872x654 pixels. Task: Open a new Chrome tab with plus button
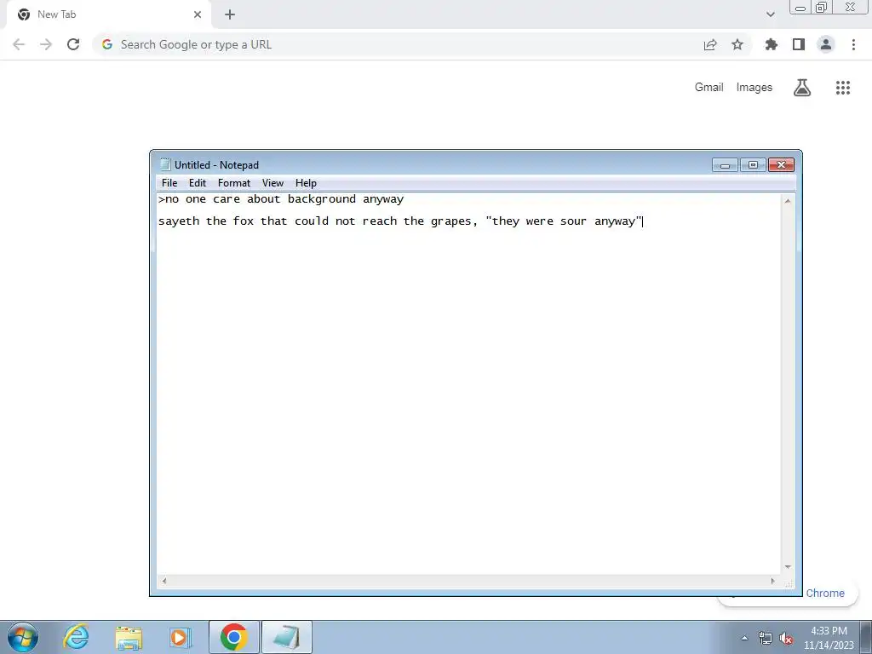tap(230, 14)
